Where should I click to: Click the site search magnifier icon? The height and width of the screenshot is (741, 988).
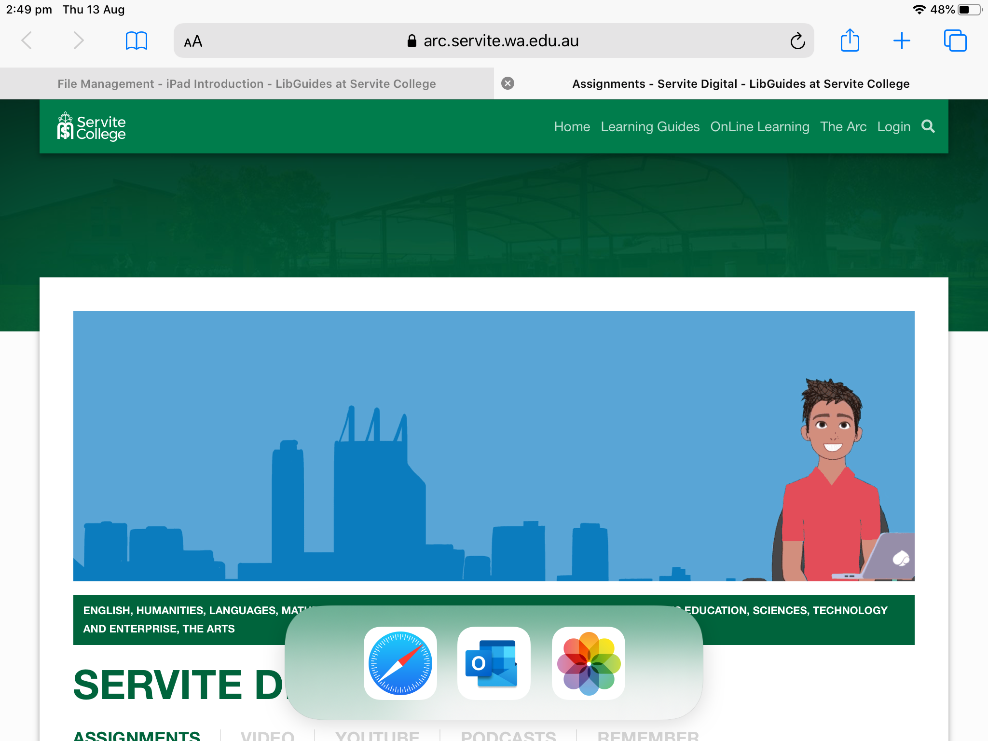[x=928, y=126]
